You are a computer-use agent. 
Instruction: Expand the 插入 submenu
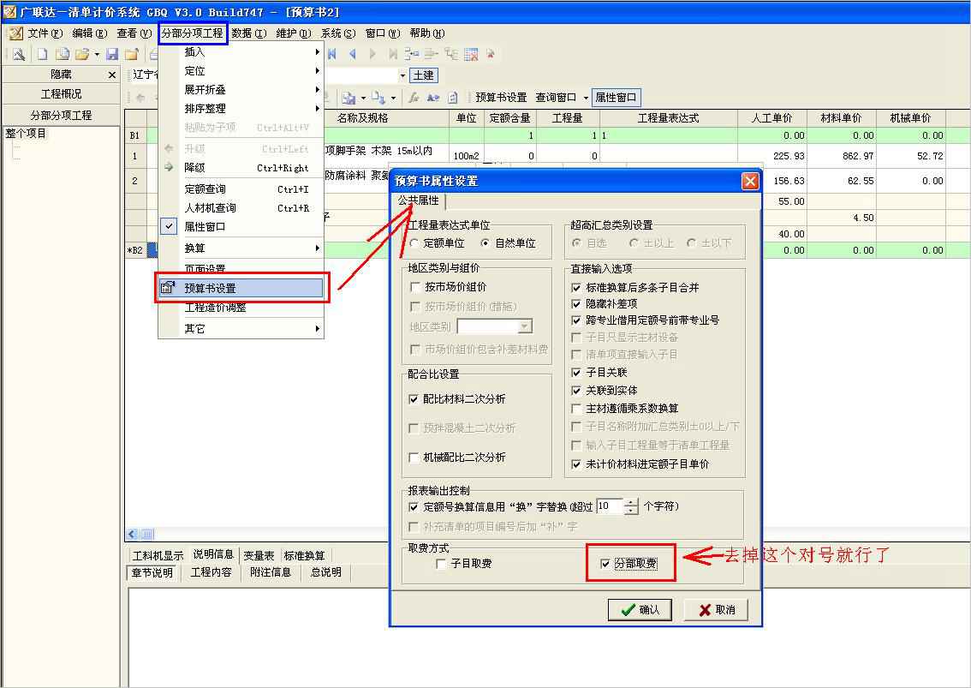[x=241, y=52]
